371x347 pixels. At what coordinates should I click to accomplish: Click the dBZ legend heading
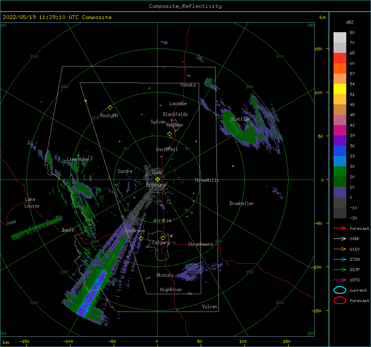tap(350, 22)
